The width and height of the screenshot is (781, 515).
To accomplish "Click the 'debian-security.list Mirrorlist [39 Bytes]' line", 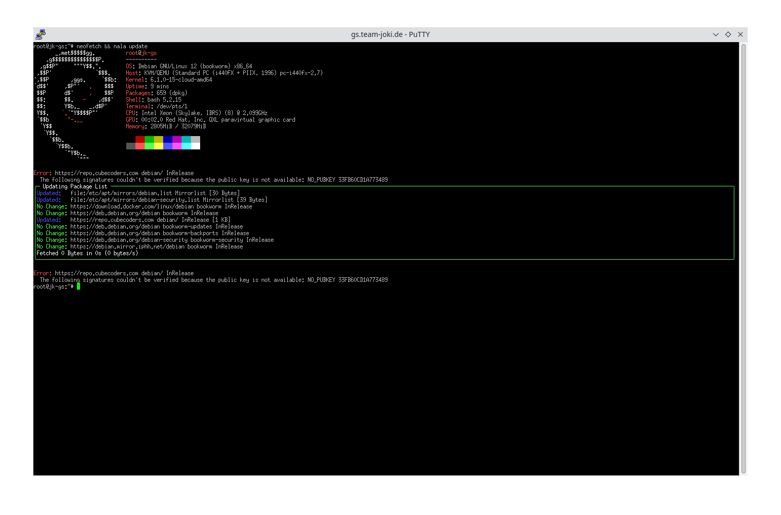I will click(x=152, y=200).
